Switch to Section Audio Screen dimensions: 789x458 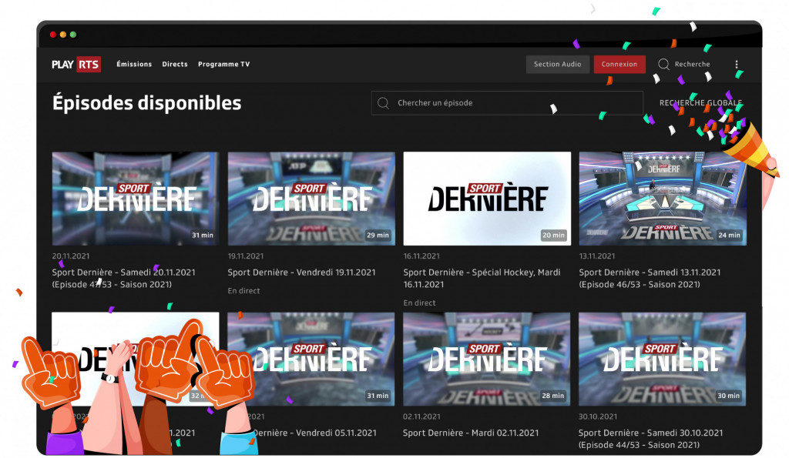558,65
